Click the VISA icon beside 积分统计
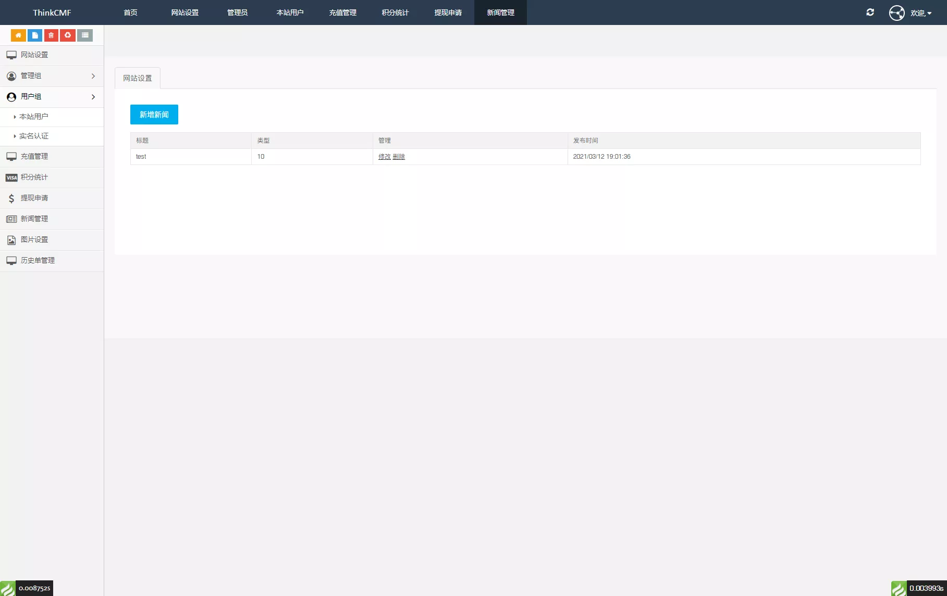The height and width of the screenshot is (596, 947). pos(11,177)
